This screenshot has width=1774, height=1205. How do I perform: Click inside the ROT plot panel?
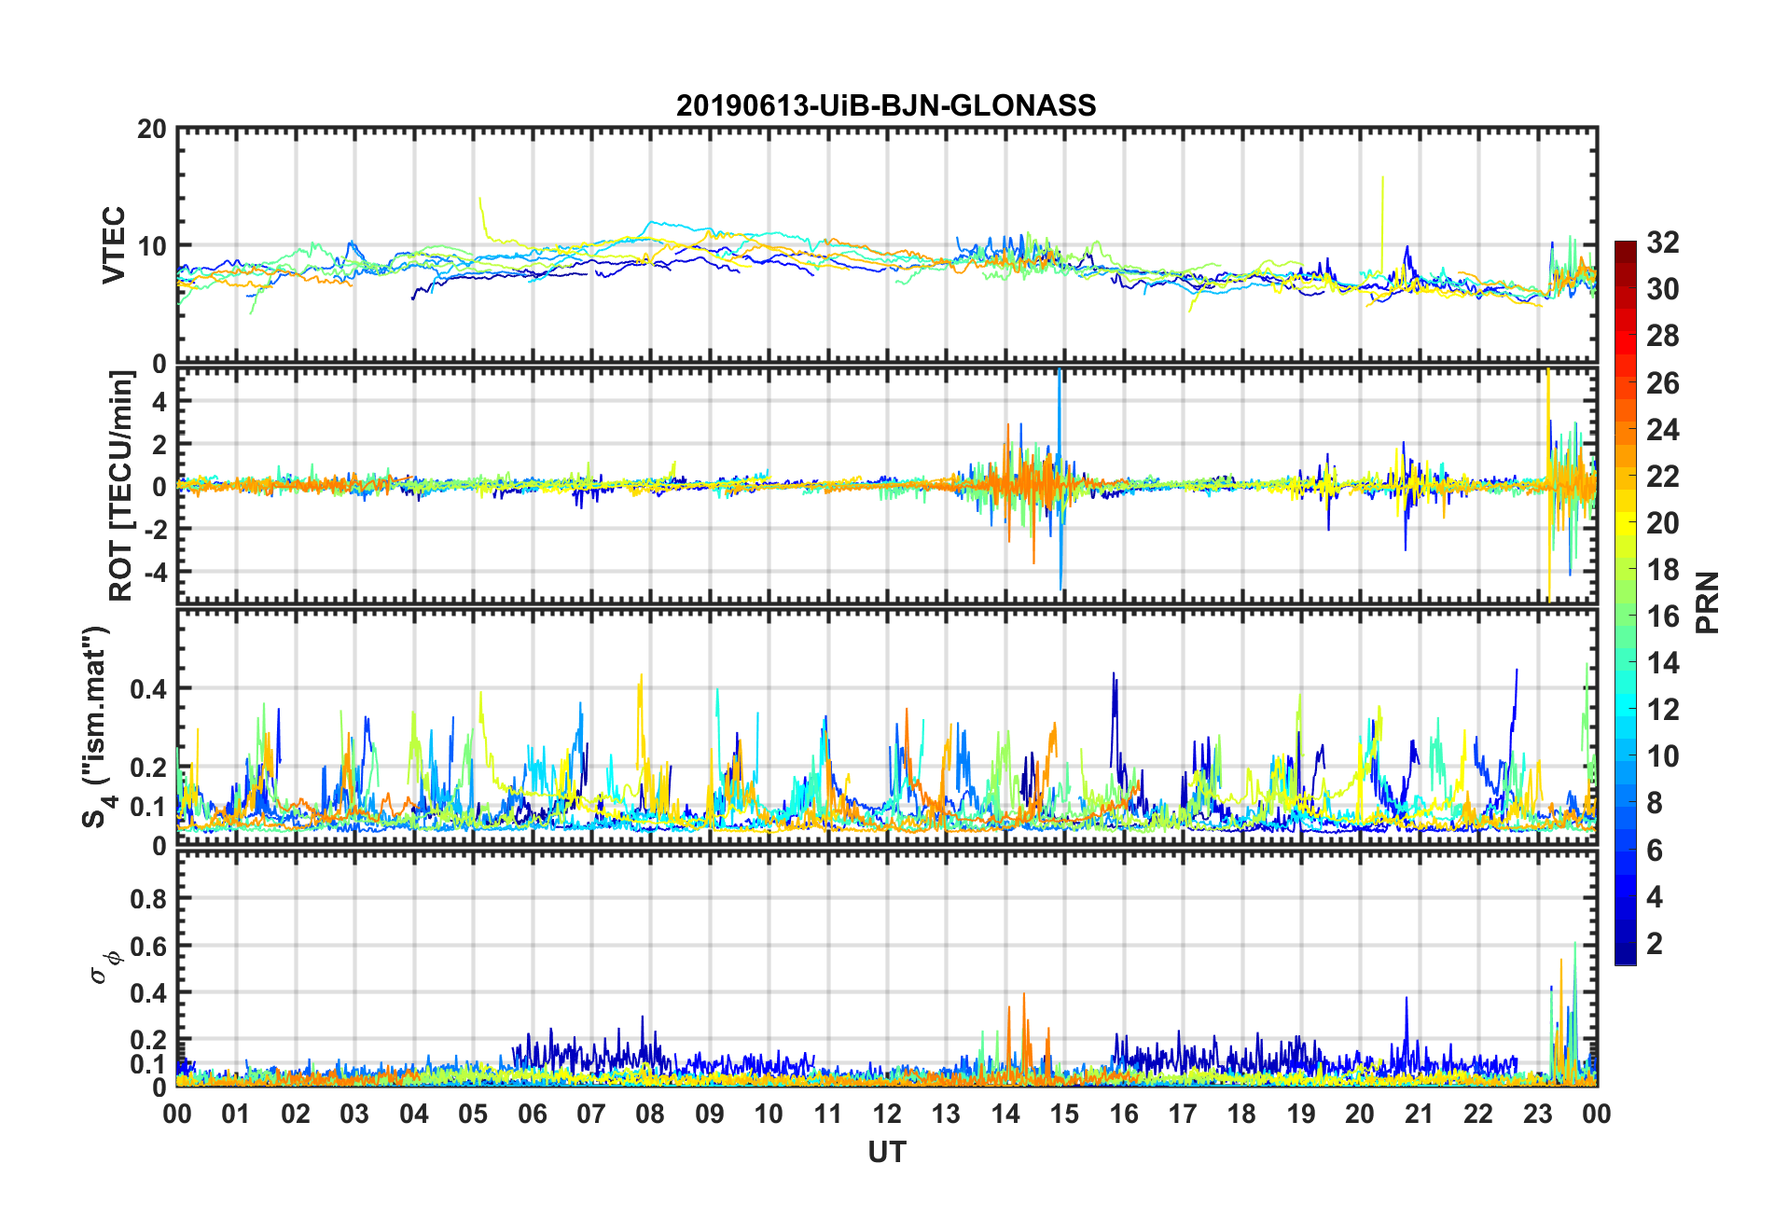pos(886,485)
